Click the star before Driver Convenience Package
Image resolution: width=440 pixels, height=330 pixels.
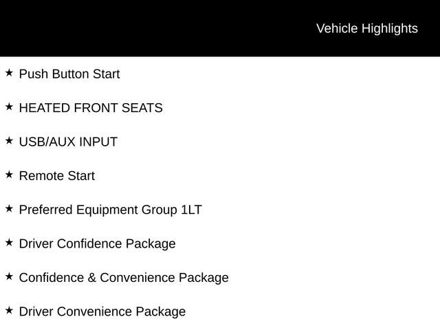click(9, 310)
